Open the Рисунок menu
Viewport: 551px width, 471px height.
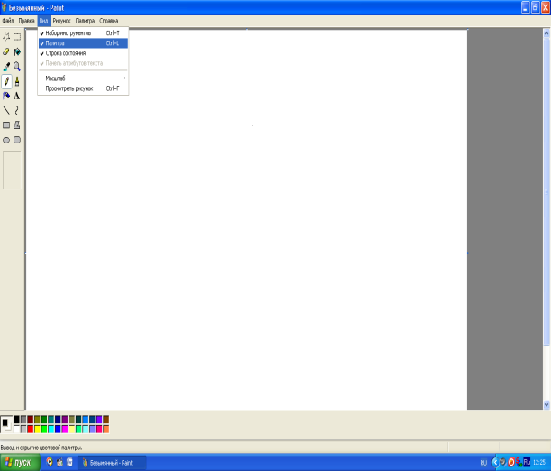[61, 21]
